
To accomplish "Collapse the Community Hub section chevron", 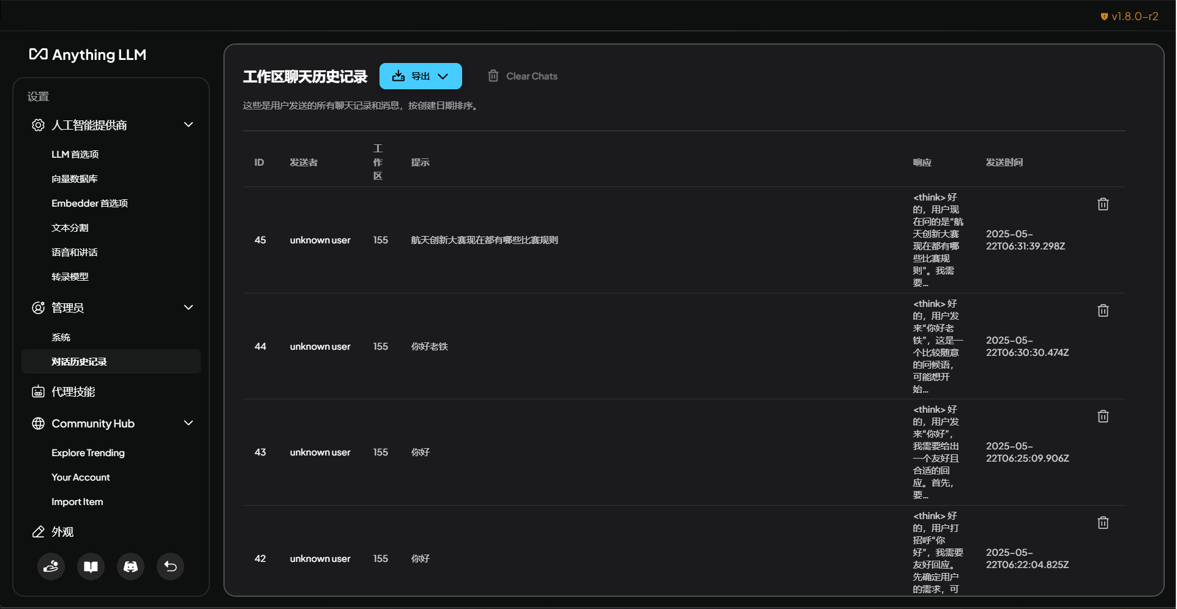I will [189, 423].
